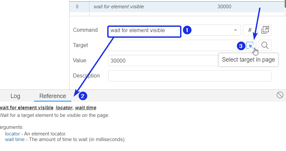The image size is (286, 151).
Task: Select the Reference tab
Action: point(53,96)
